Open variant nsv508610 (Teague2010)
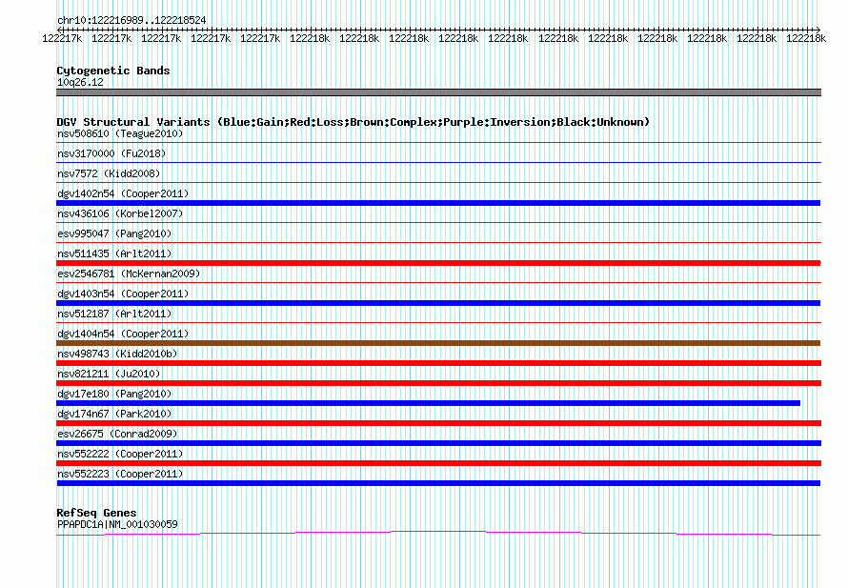 coord(120,133)
